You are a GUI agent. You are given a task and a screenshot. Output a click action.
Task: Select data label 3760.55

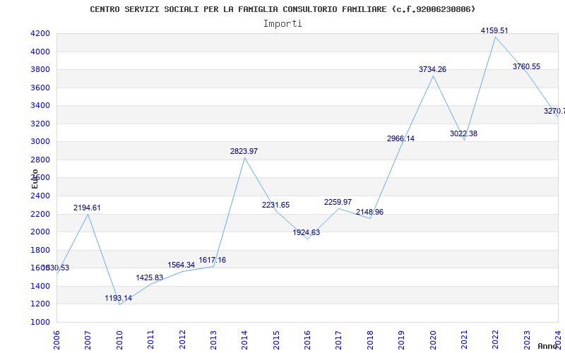click(526, 66)
